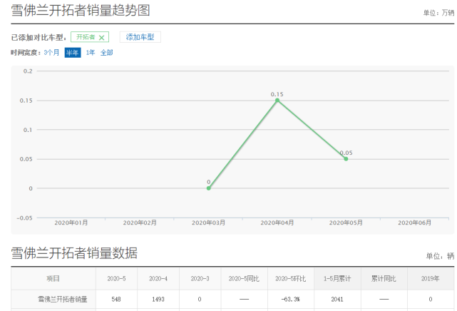Switch time range to 全部

(x=107, y=53)
